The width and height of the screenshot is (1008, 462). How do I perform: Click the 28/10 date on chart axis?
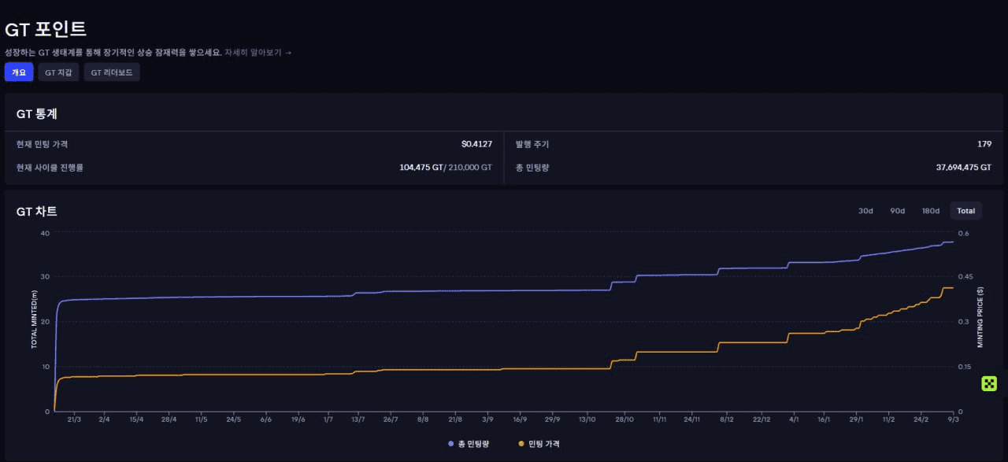pyautogui.click(x=624, y=419)
